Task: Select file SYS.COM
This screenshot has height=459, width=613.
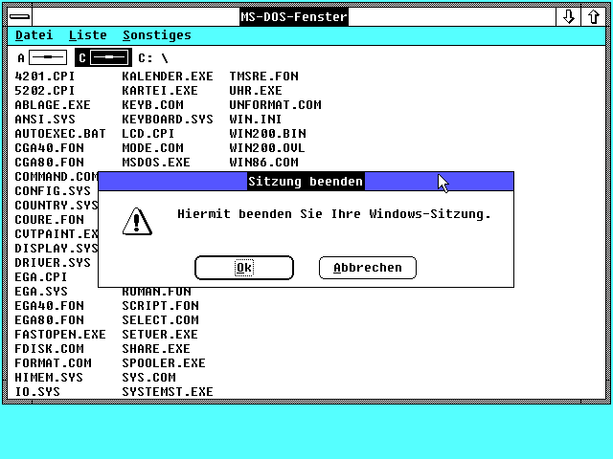Action: (148, 378)
